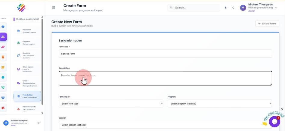285x131 pixels.
Task: Click the graduation cap icon in rail
Action: tap(3, 67)
